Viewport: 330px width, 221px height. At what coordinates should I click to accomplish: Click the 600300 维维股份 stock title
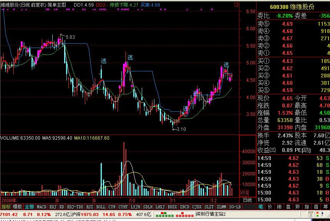[x=292, y=7]
